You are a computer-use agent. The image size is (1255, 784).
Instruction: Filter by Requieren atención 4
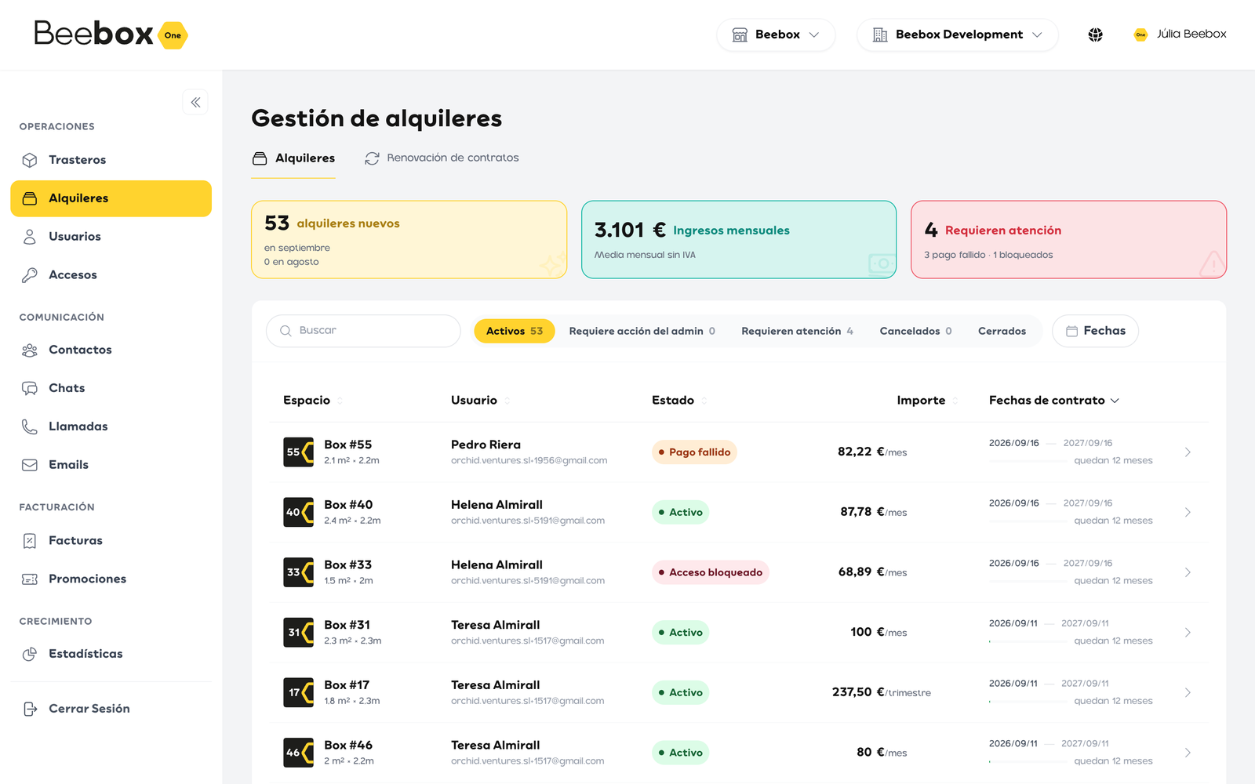[797, 331]
